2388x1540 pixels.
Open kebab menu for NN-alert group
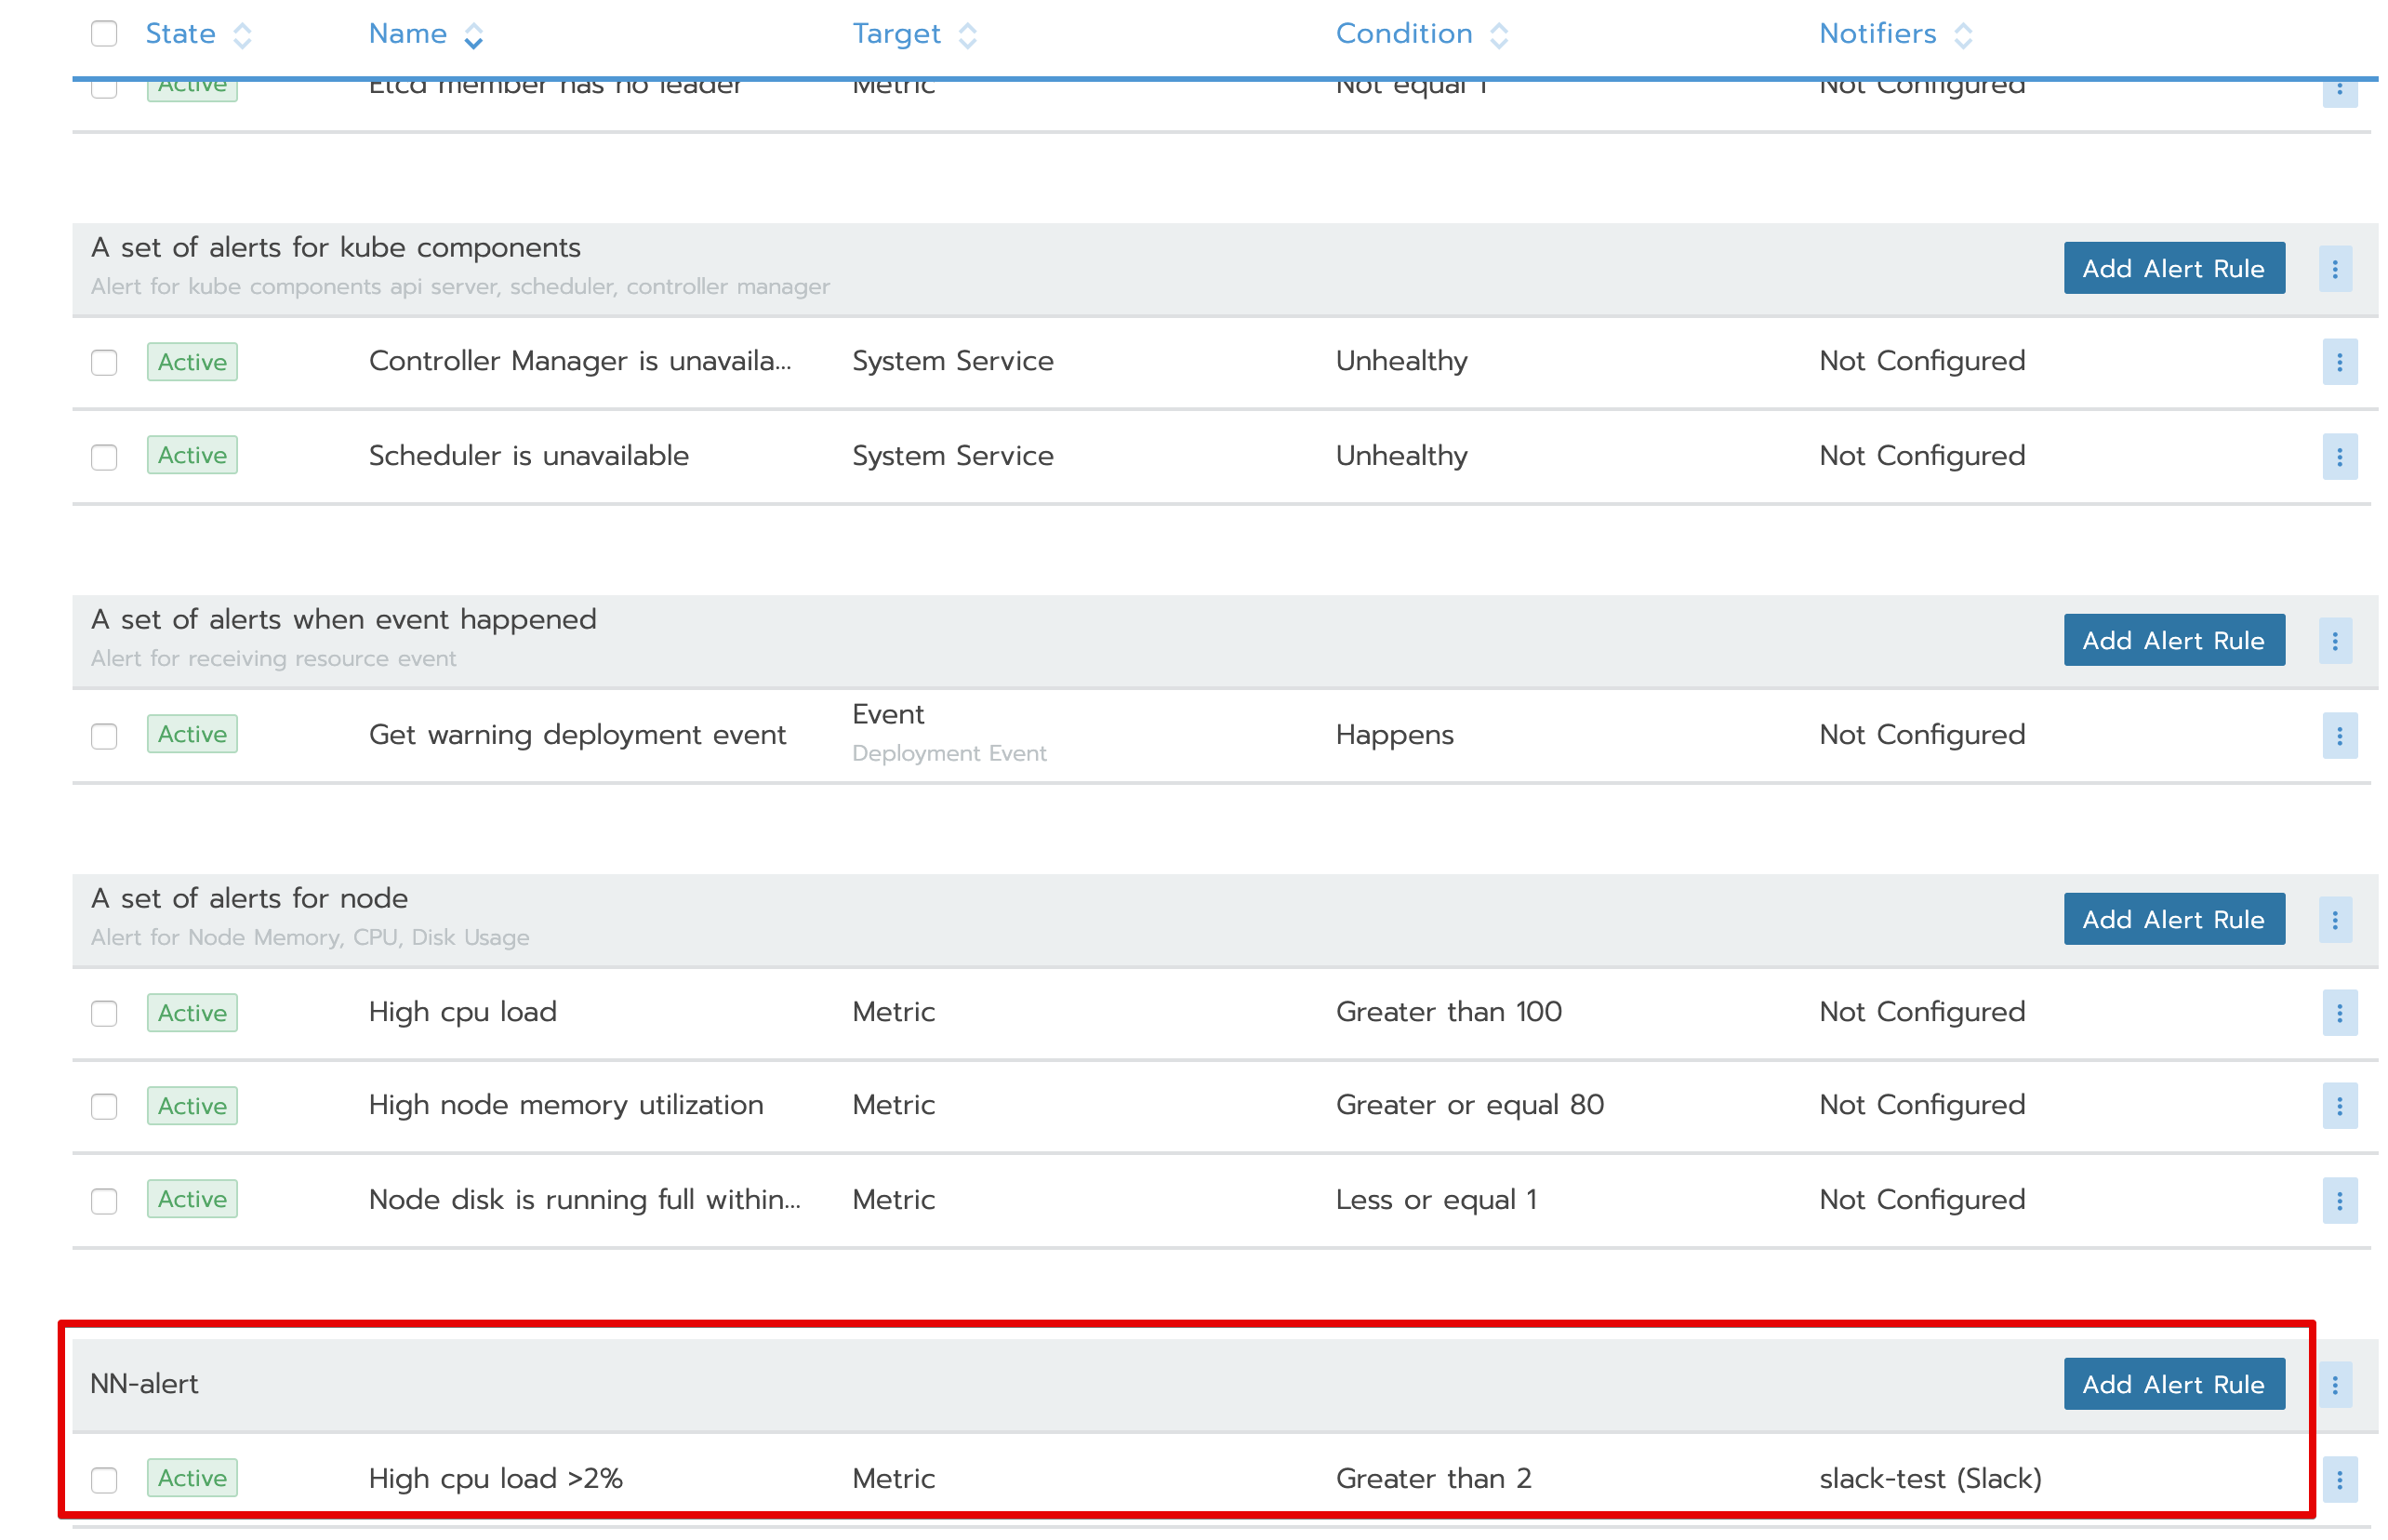point(2334,1385)
